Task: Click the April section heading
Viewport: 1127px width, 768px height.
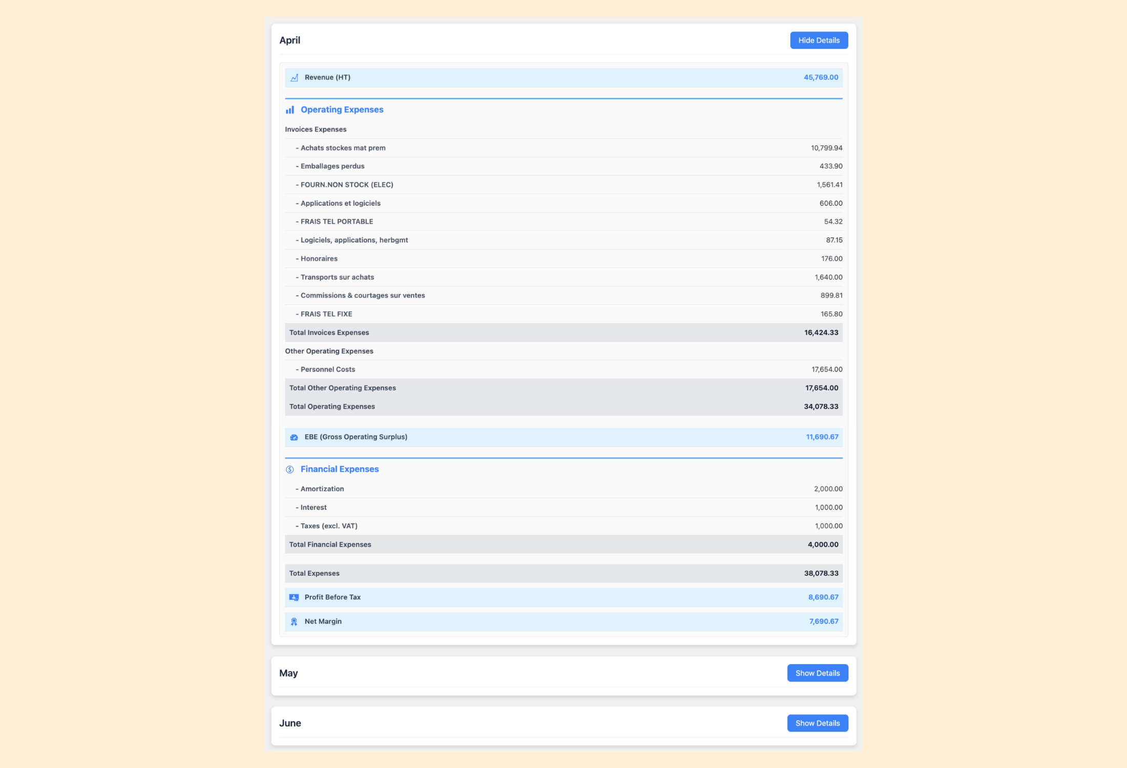Action: 290,40
